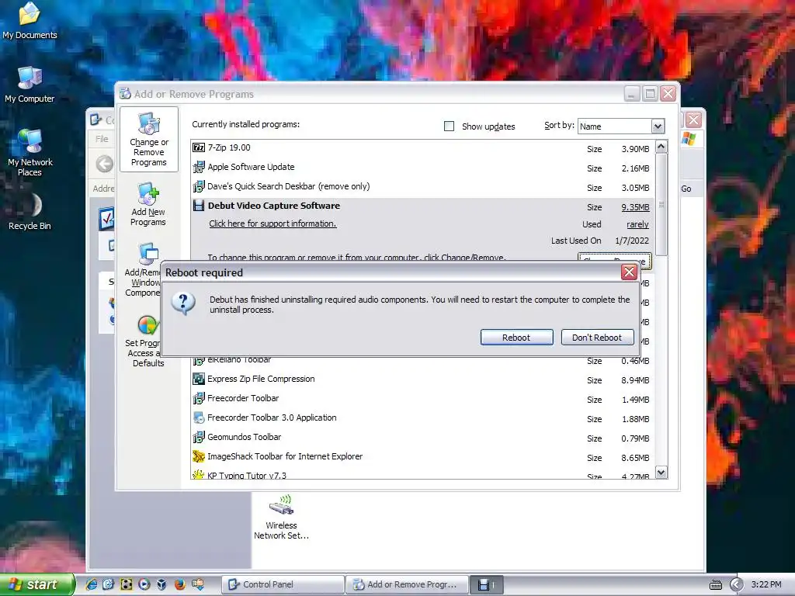
Task: Click the 'Express Zip File Compression' name
Action: tap(261, 379)
